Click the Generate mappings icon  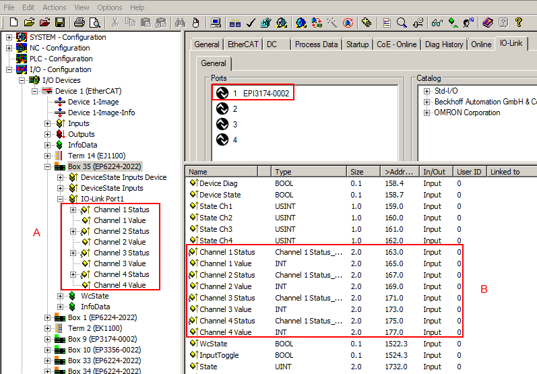235,23
